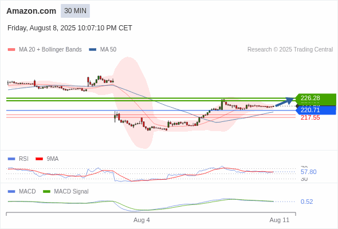Click the MACD legend label
The width and height of the screenshot is (338, 229).
[27, 192]
